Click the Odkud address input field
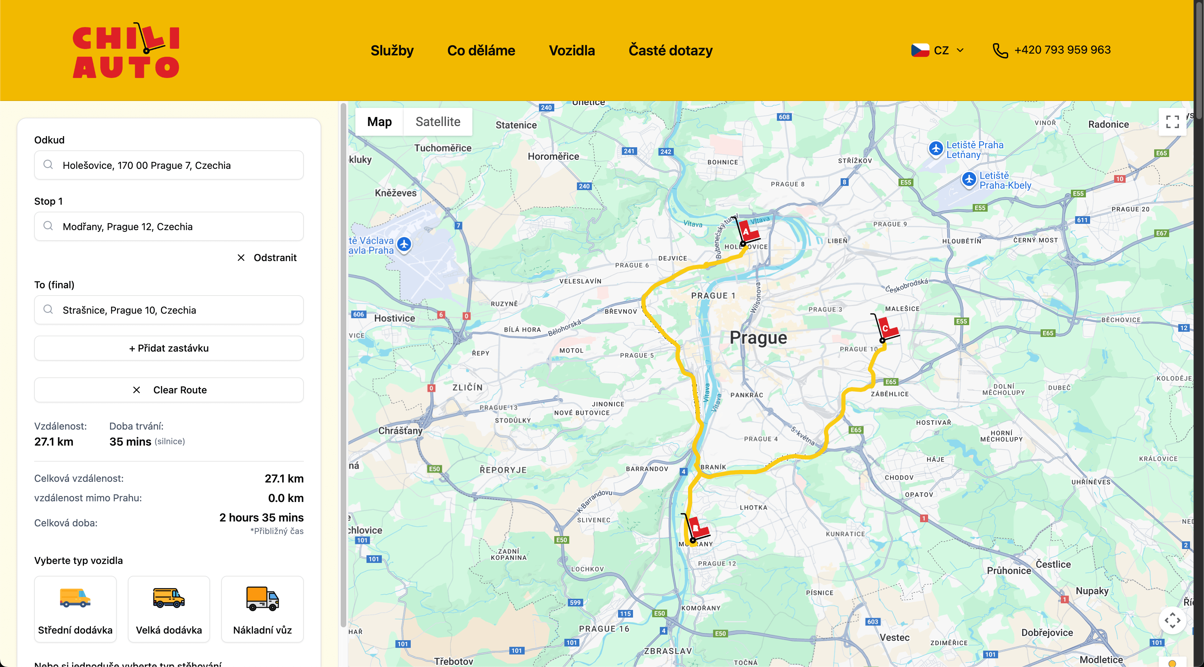Image resolution: width=1204 pixels, height=667 pixels. point(169,165)
